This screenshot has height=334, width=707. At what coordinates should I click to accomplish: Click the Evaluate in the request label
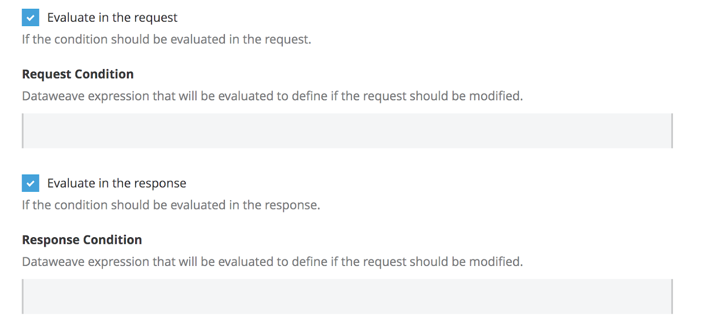(112, 18)
